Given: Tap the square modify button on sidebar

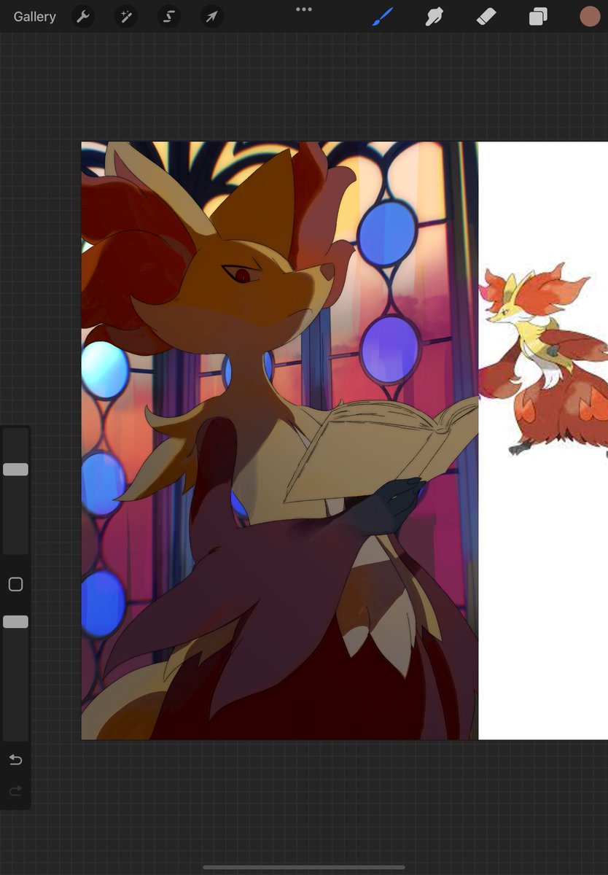Looking at the screenshot, I should pyautogui.click(x=15, y=584).
